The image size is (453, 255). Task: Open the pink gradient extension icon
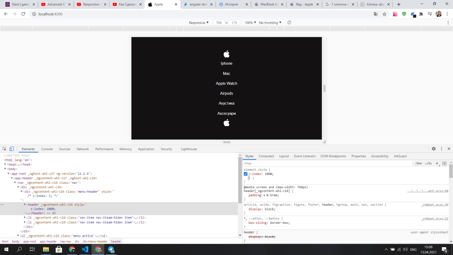395,14
